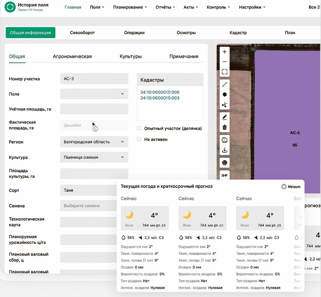This screenshot has width=321, height=297.
Task: Go to Главная in top navigation
Action: (x=73, y=7)
